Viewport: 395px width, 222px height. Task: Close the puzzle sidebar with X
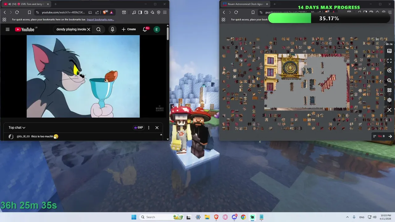point(389,110)
